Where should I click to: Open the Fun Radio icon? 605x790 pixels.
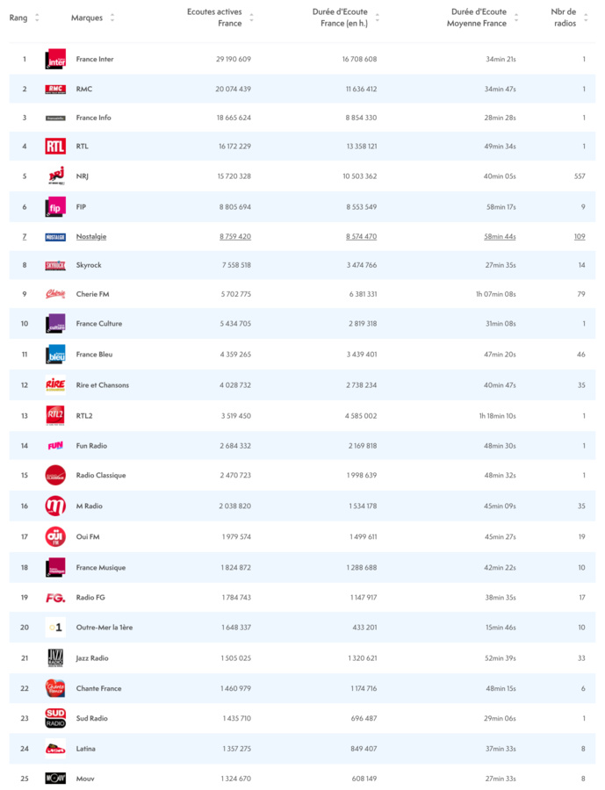[x=54, y=445]
